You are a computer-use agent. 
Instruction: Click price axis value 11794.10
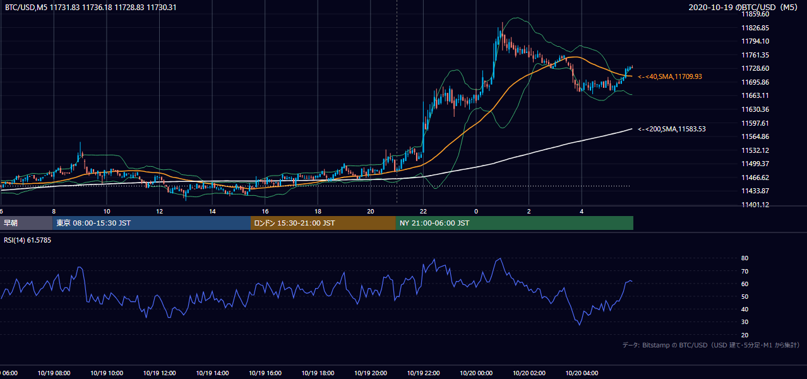(x=755, y=41)
